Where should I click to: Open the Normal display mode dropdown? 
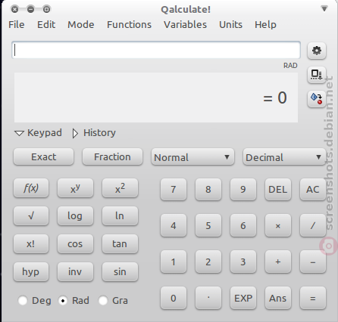tap(192, 157)
